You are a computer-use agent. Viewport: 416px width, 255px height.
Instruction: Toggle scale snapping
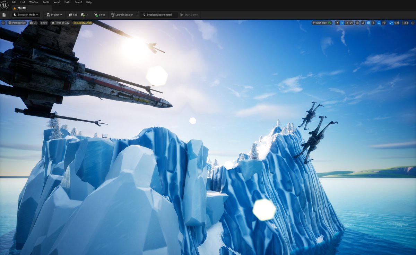coord(391,23)
